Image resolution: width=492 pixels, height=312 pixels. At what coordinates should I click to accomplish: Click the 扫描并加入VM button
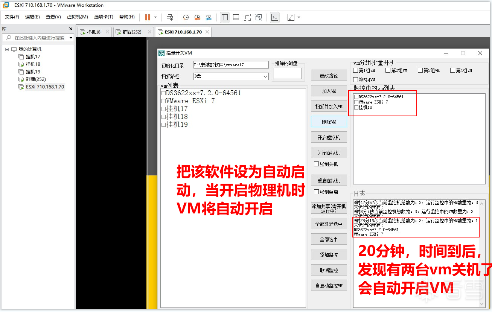point(329,107)
